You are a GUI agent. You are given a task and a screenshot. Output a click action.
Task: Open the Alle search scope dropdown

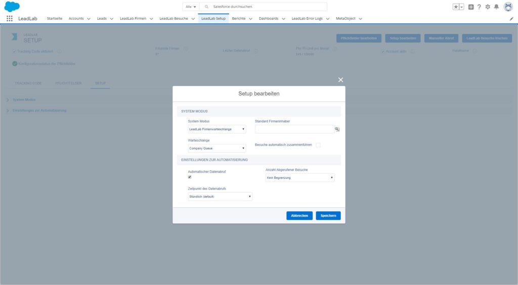tap(191, 7)
